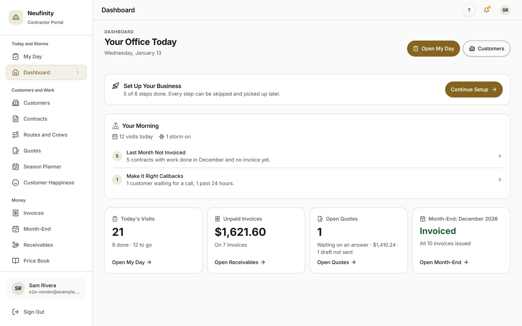The height and width of the screenshot is (326, 522).
Task: Follow the Open Receivables link
Action: [240, 262]
